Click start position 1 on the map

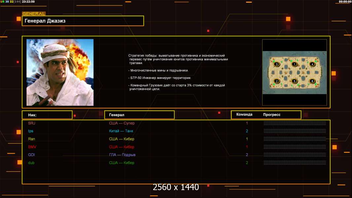pyautogui.click(x=294, y=64)
